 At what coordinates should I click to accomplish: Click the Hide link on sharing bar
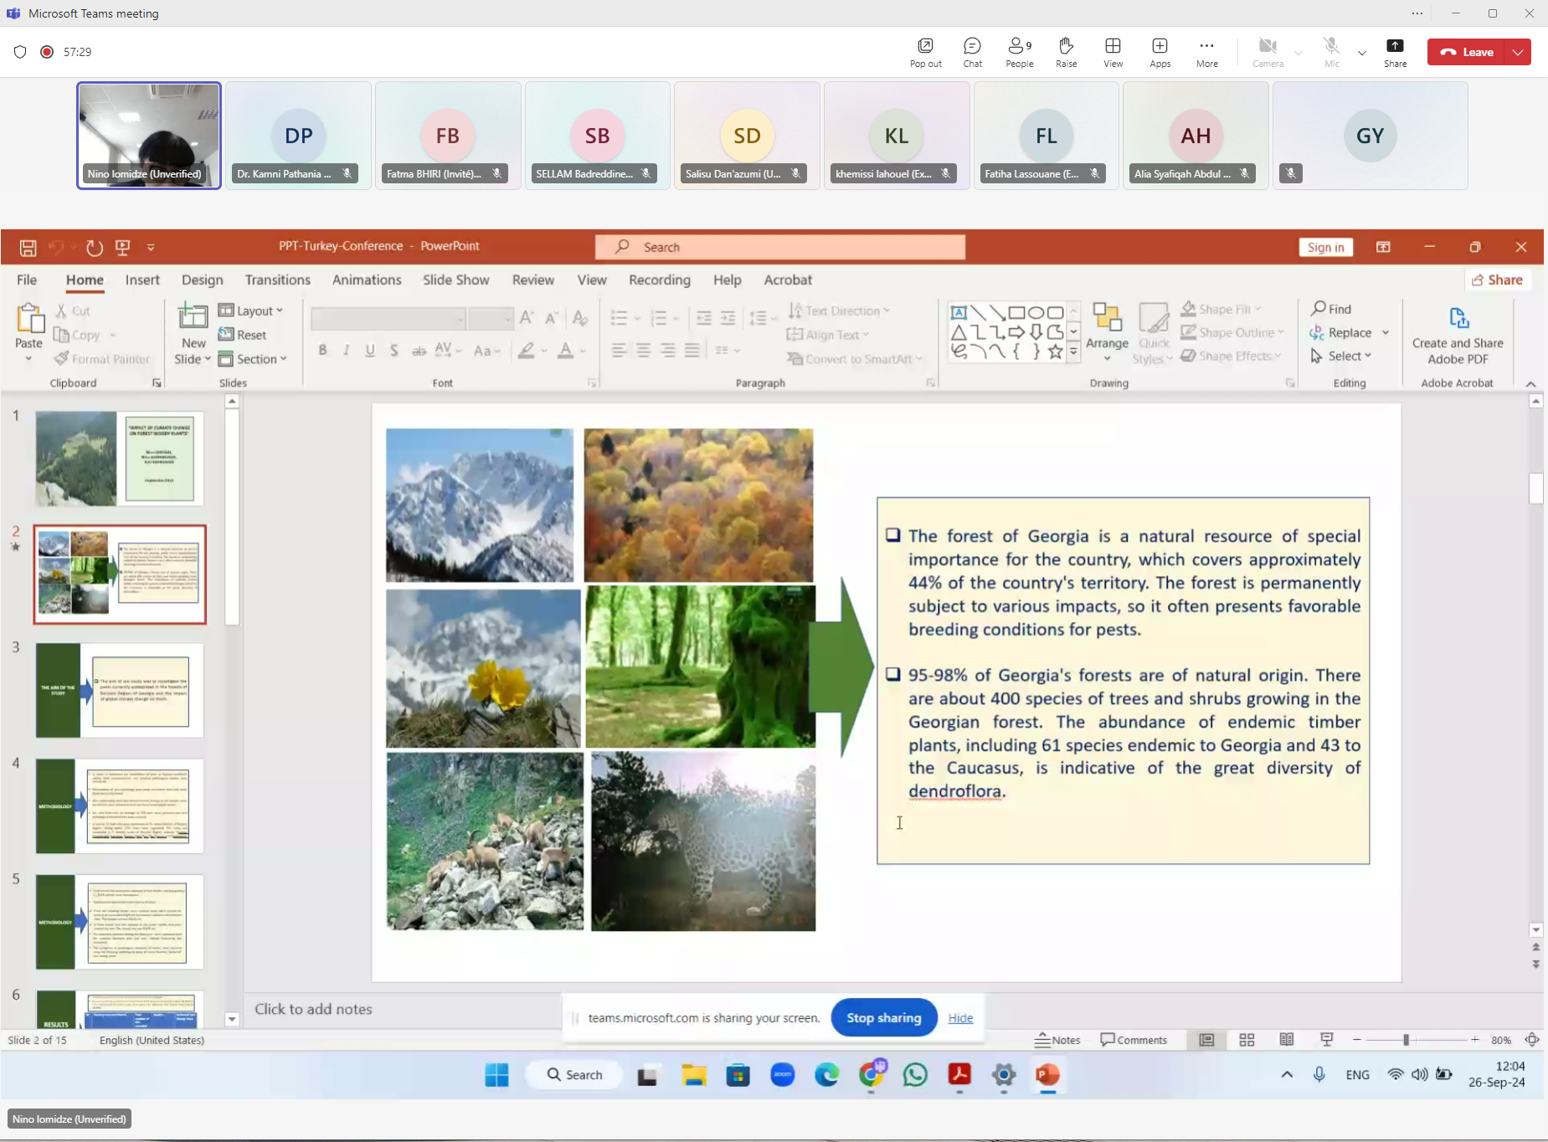click(960, 1018)
